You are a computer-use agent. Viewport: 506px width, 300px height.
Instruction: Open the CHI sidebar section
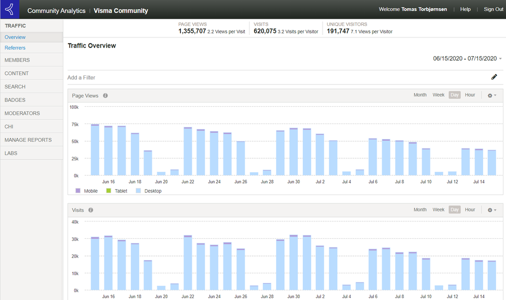31,126
